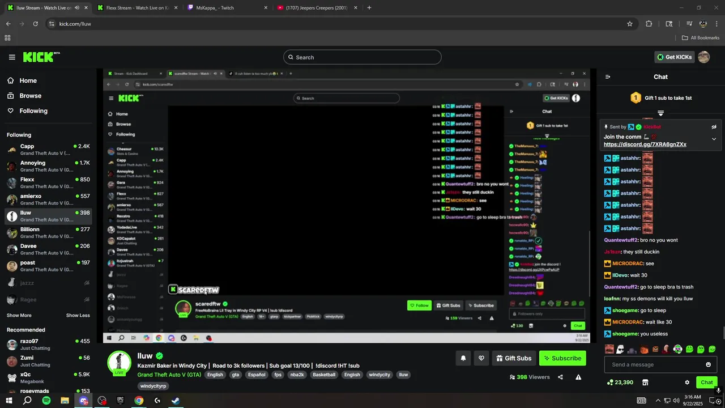Click the Get KICKs button
This screenshot has height=408, width=725.
tap(674, 57)
